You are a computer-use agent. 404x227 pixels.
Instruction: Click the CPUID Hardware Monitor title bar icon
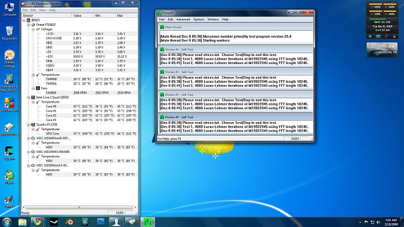(x=23, y=4)
